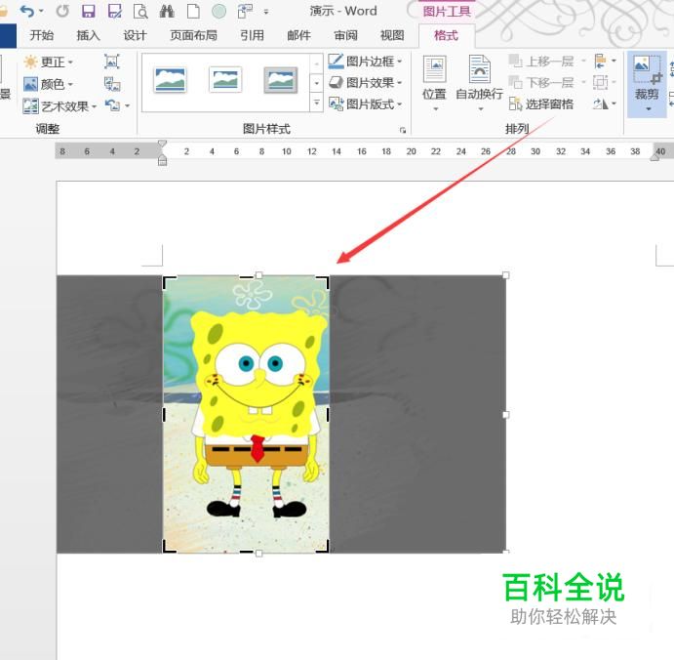Open the 插入 tab
Screen dimensions: 674x660
tap(88, 35)
